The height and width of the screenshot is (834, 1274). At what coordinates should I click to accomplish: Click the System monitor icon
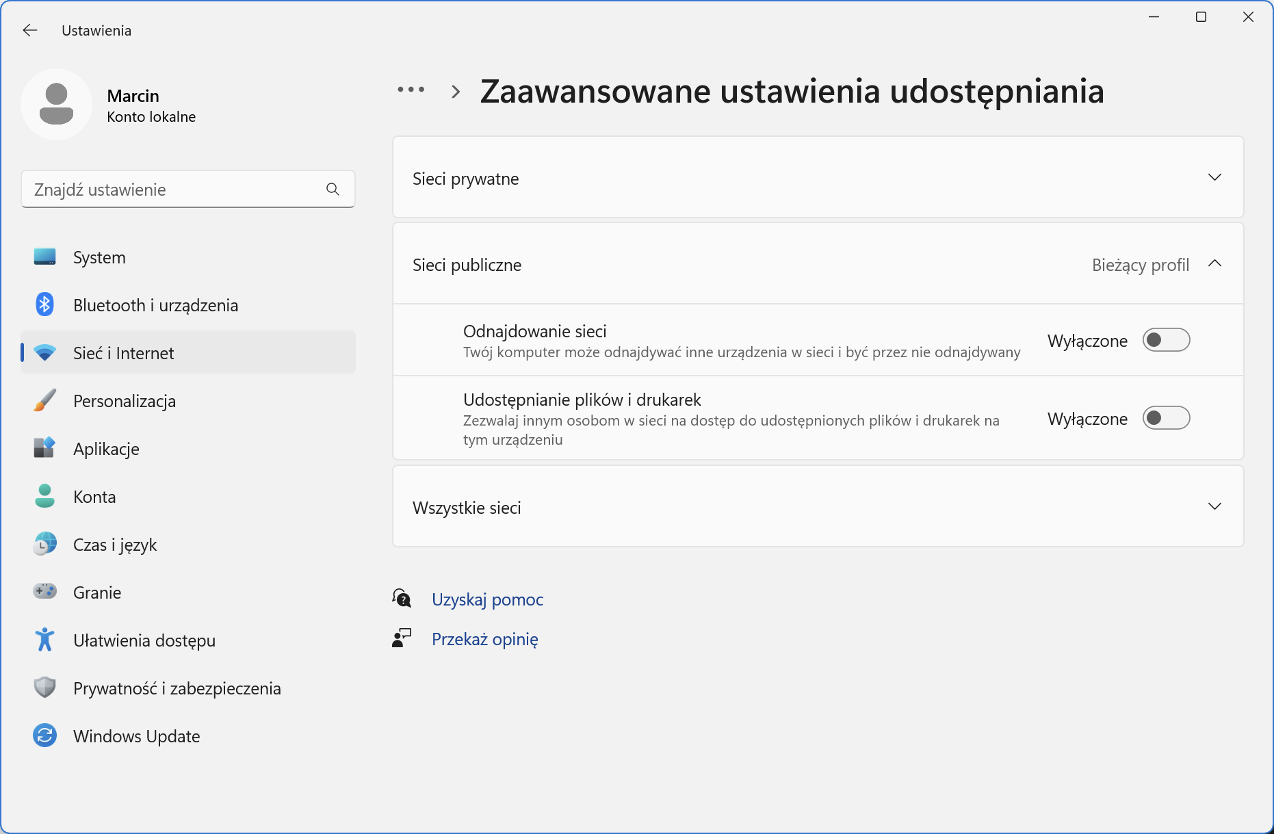(45, 257)
